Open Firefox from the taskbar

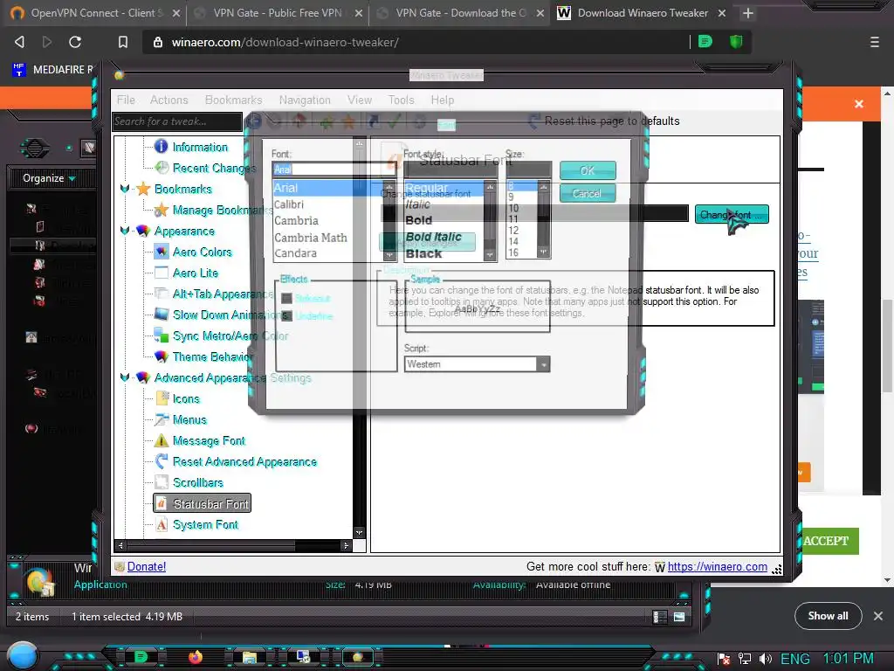(x=195, y=657)
